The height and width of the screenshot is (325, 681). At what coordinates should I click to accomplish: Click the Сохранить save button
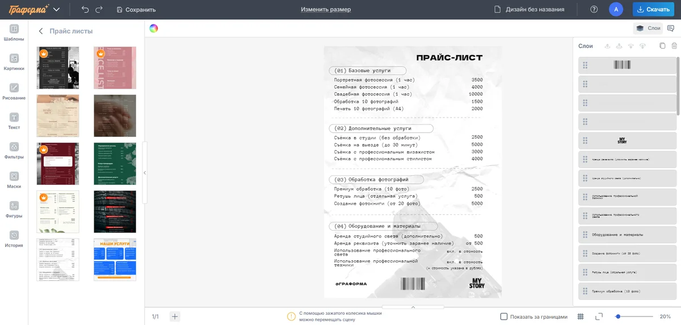136,10
